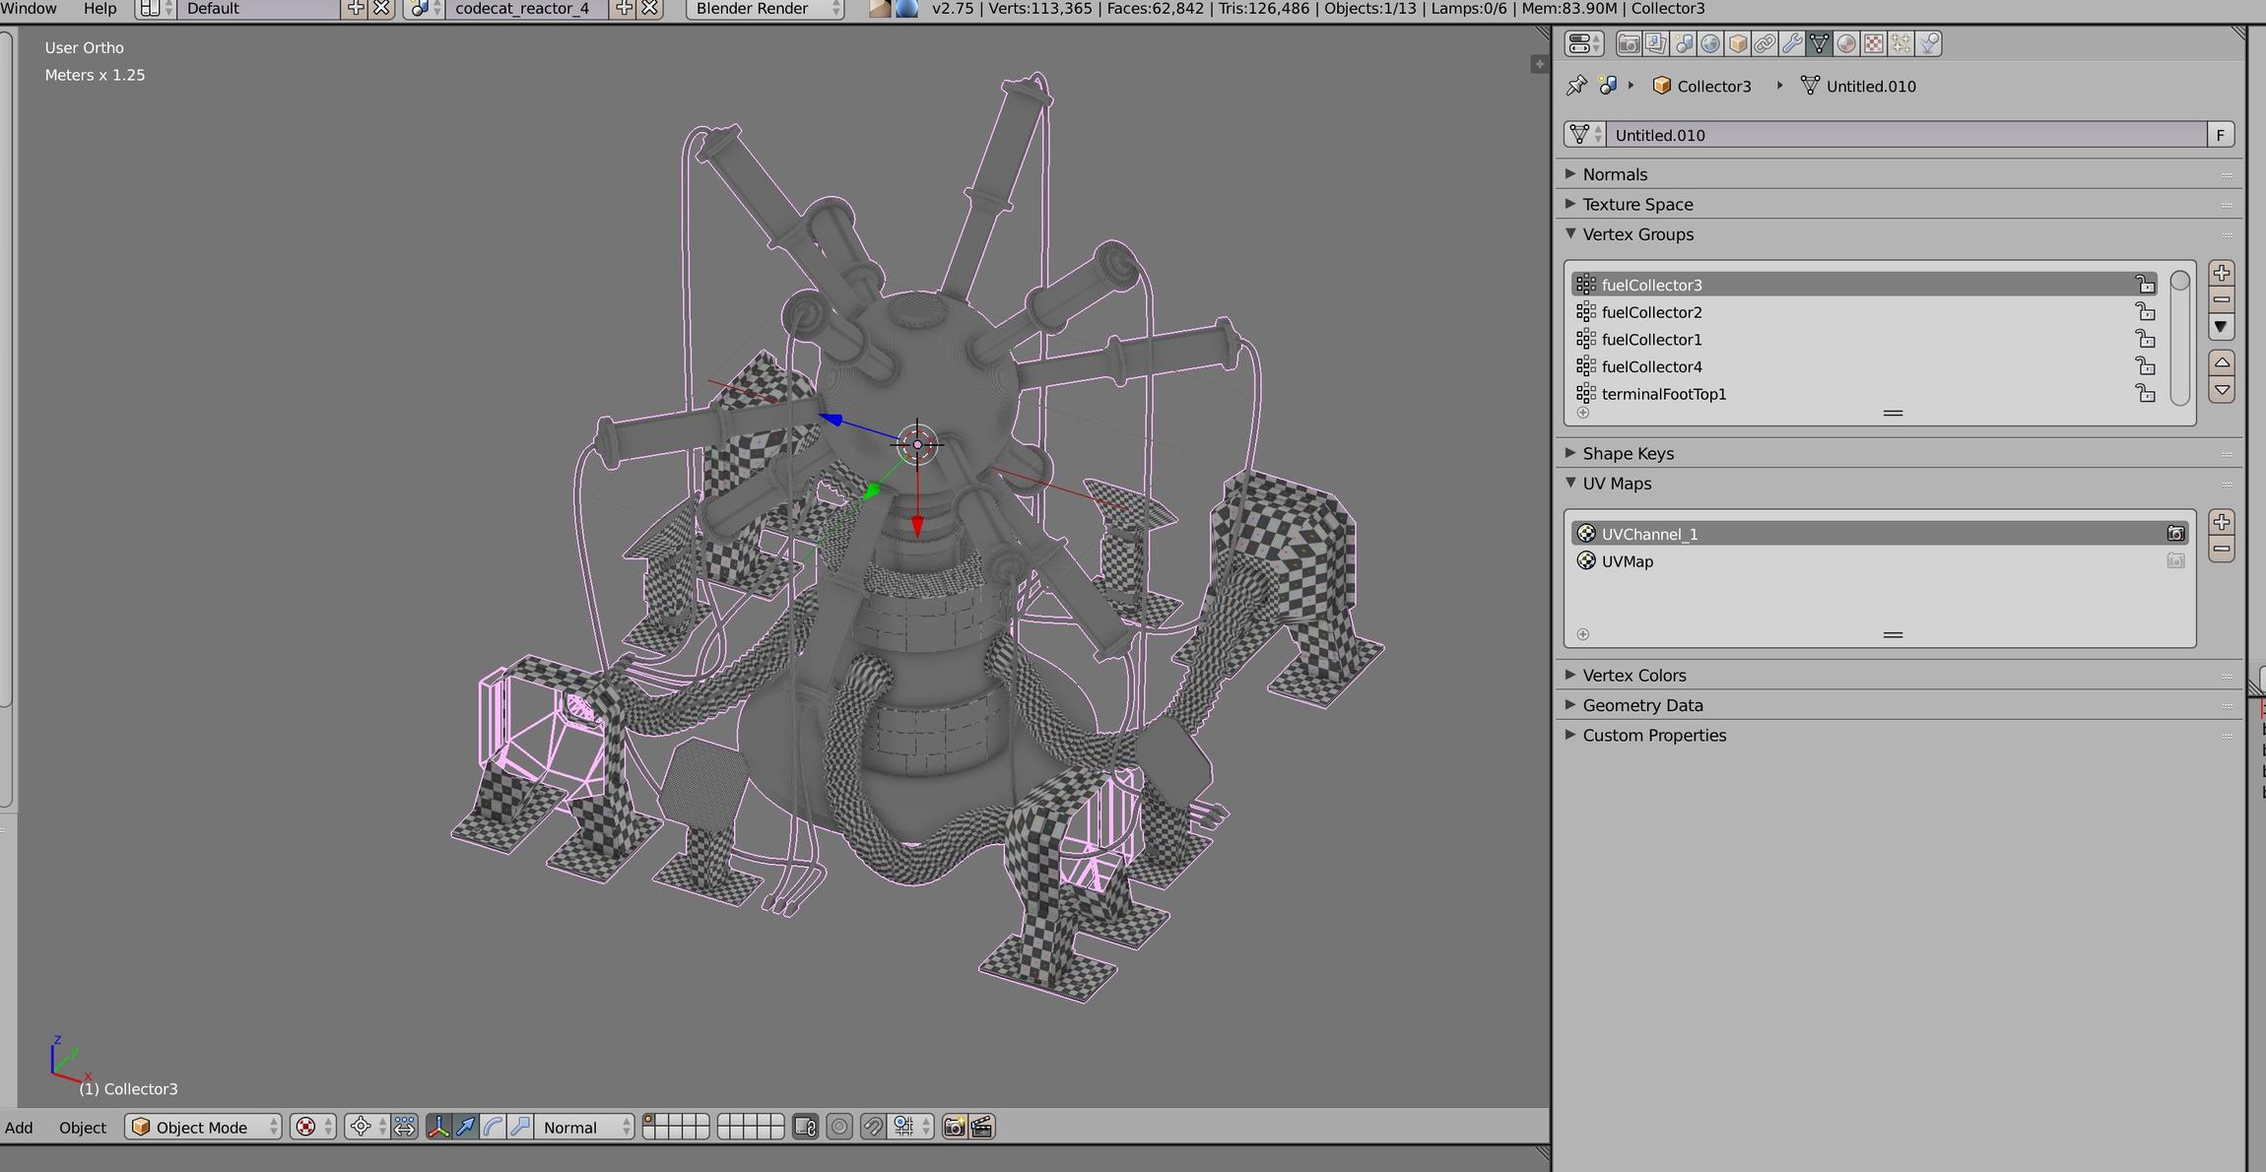Click the OpenGL render image camera icon
This screenshot has width=2266, height=1172.
click(954, 1127)
